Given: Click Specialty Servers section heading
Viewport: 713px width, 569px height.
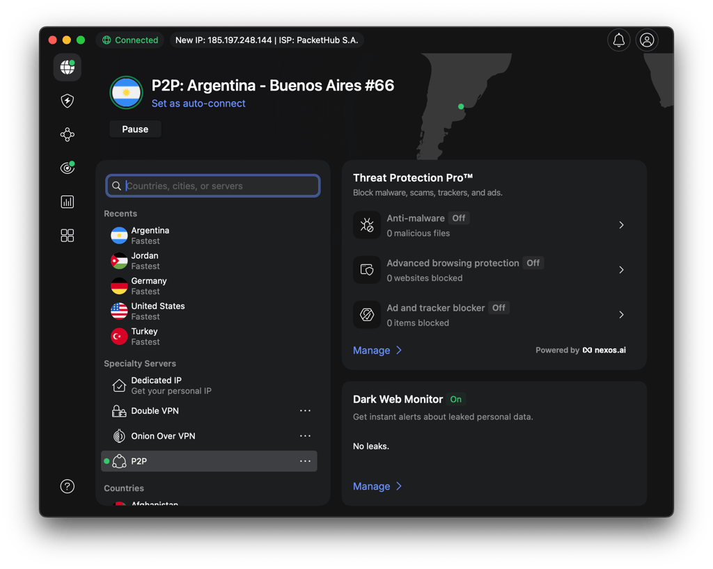Looking at the screenshot, I should (139, 363).
